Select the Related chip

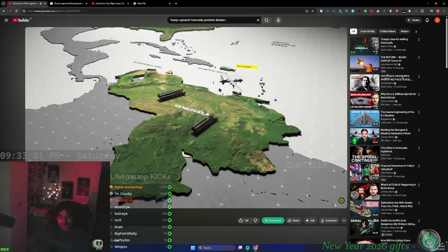pyautogui.click(x=405, y=31)
